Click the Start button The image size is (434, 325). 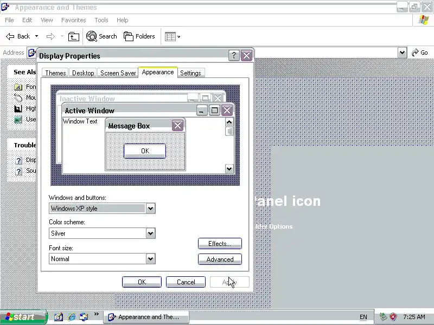pyautogui.click(x=23, y=317)
